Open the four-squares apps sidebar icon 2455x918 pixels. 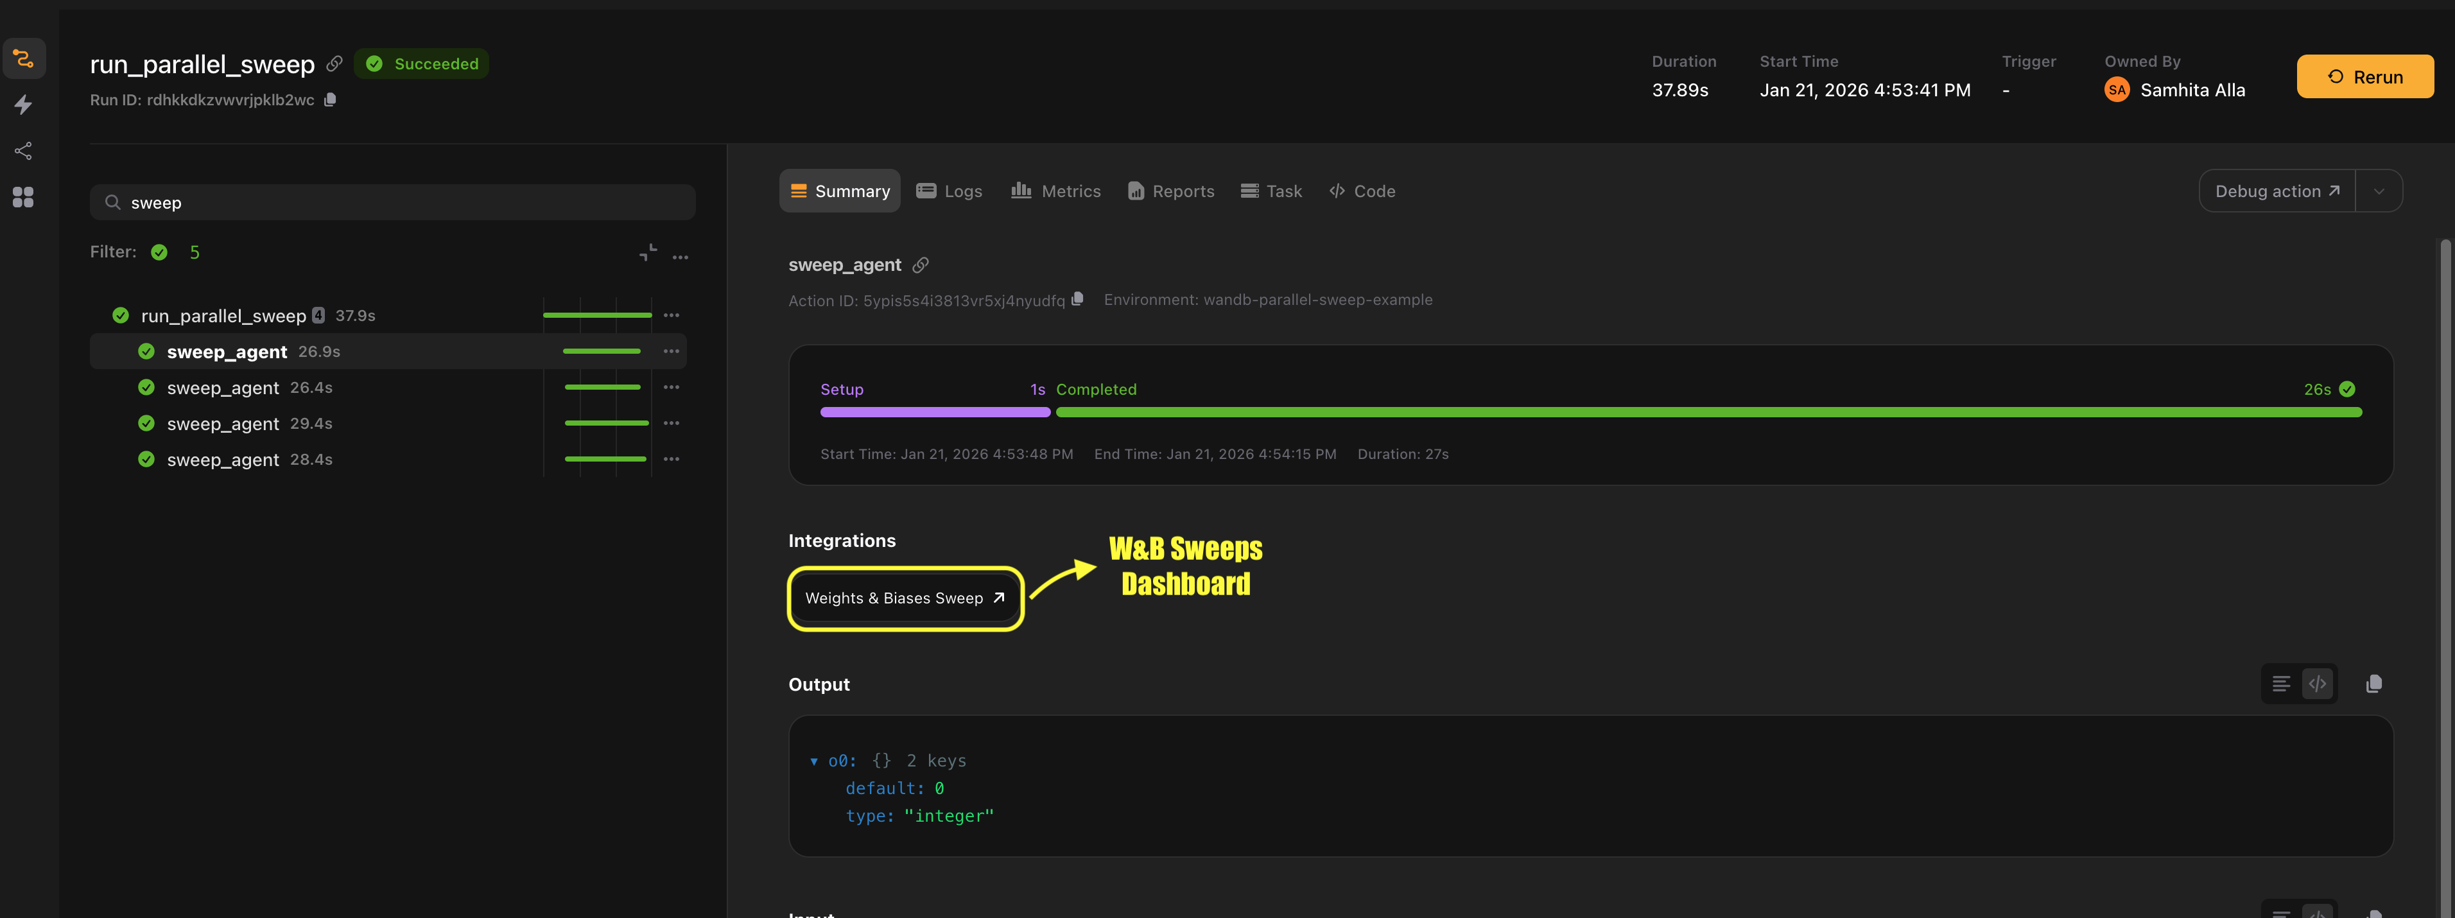[x=24, y=197]
